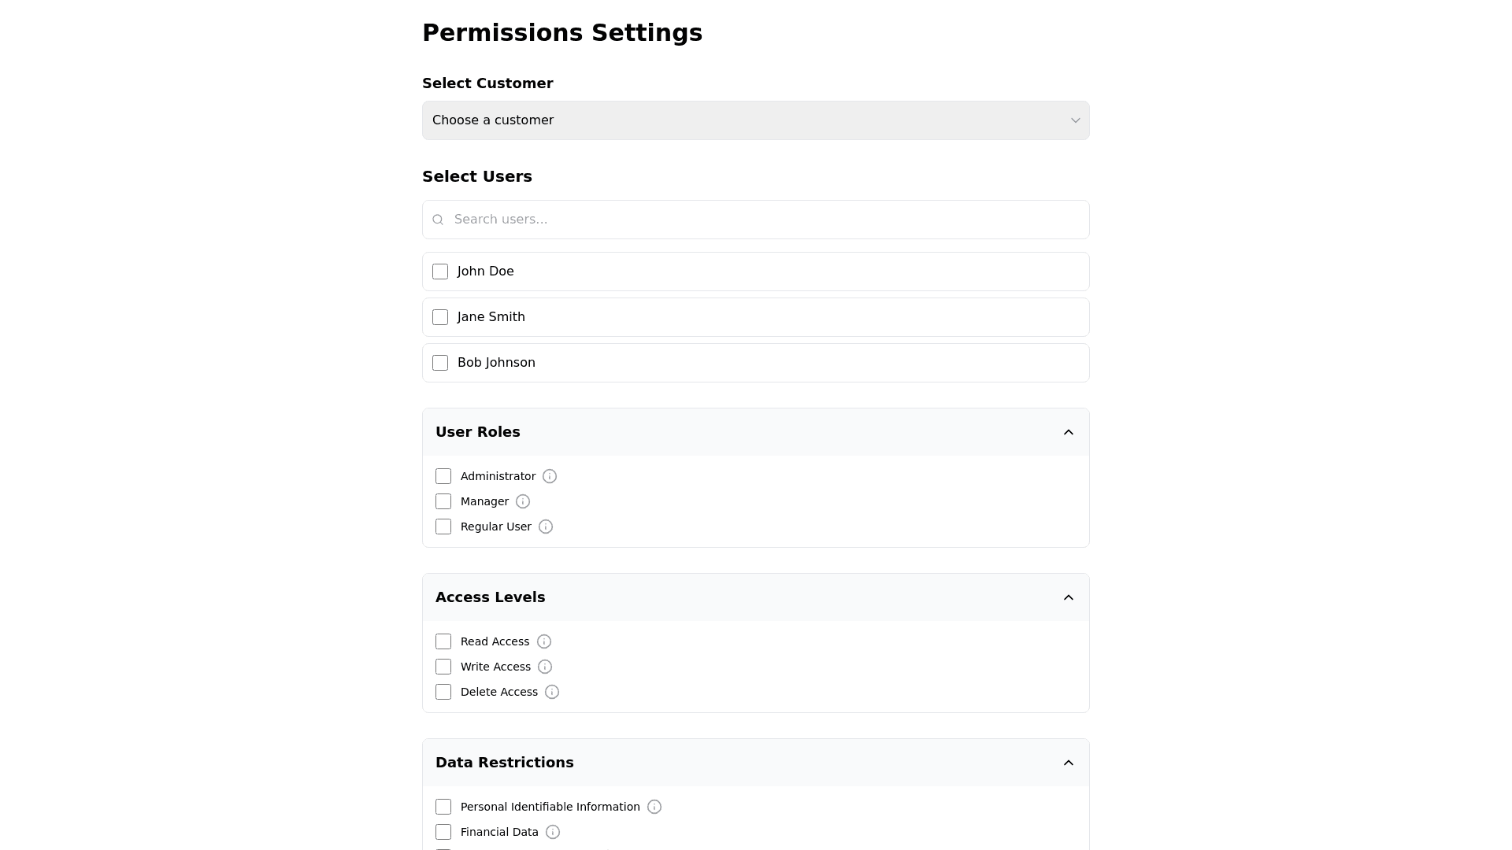Viewport: 1512px width, 850px height.
Task: Check the John Doe user checkbox
Action: (x=440, y=272)
